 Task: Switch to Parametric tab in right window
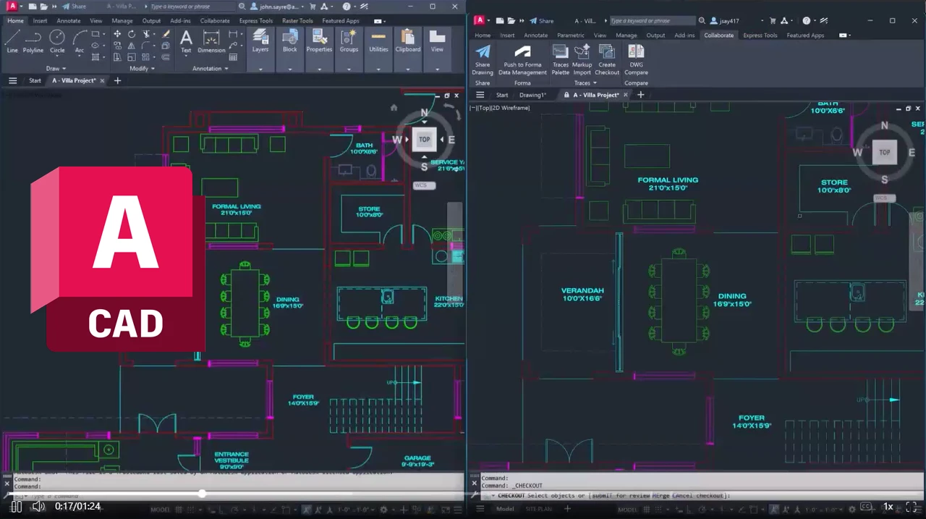point(571,35)
